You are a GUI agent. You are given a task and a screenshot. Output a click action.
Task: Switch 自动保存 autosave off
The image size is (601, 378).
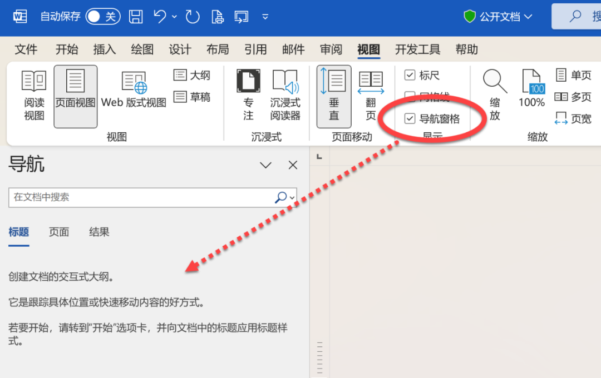coord(102,17)
